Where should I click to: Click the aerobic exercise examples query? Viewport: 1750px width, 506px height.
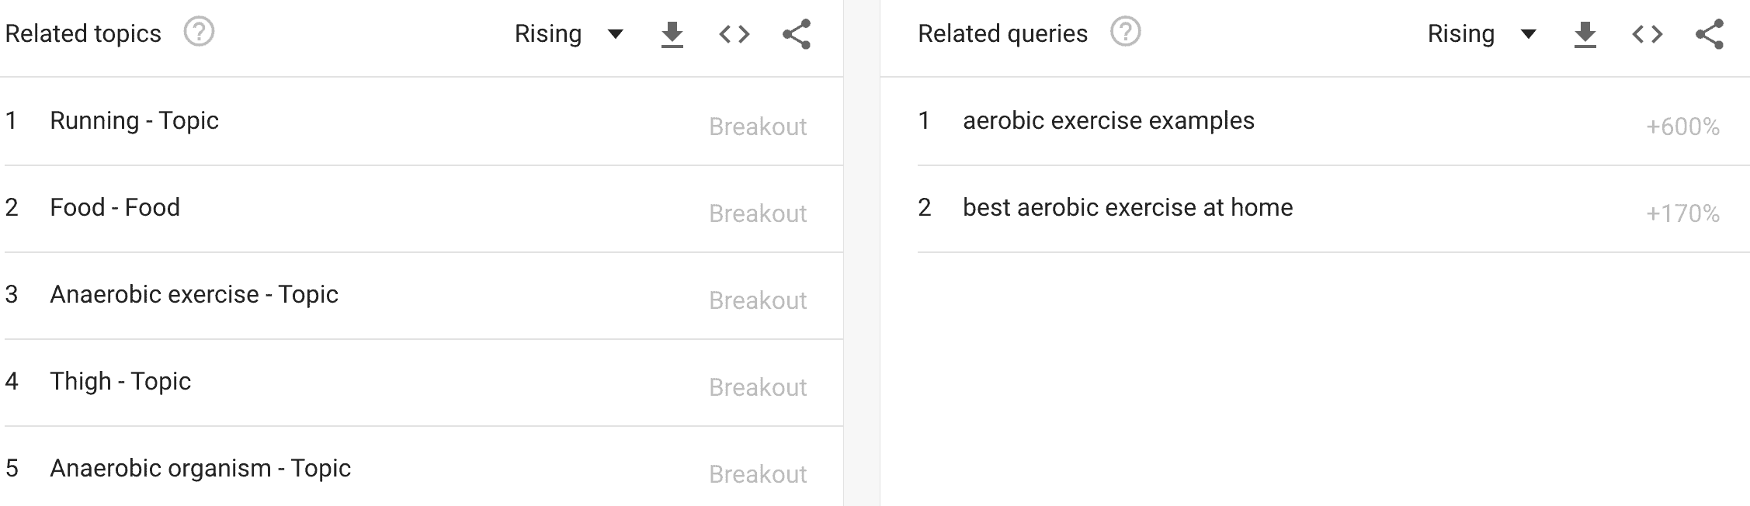pyautogui.click(x=1109, y=120)
